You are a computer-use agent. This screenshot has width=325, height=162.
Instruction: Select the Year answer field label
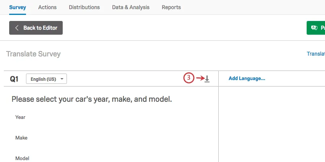20,117
